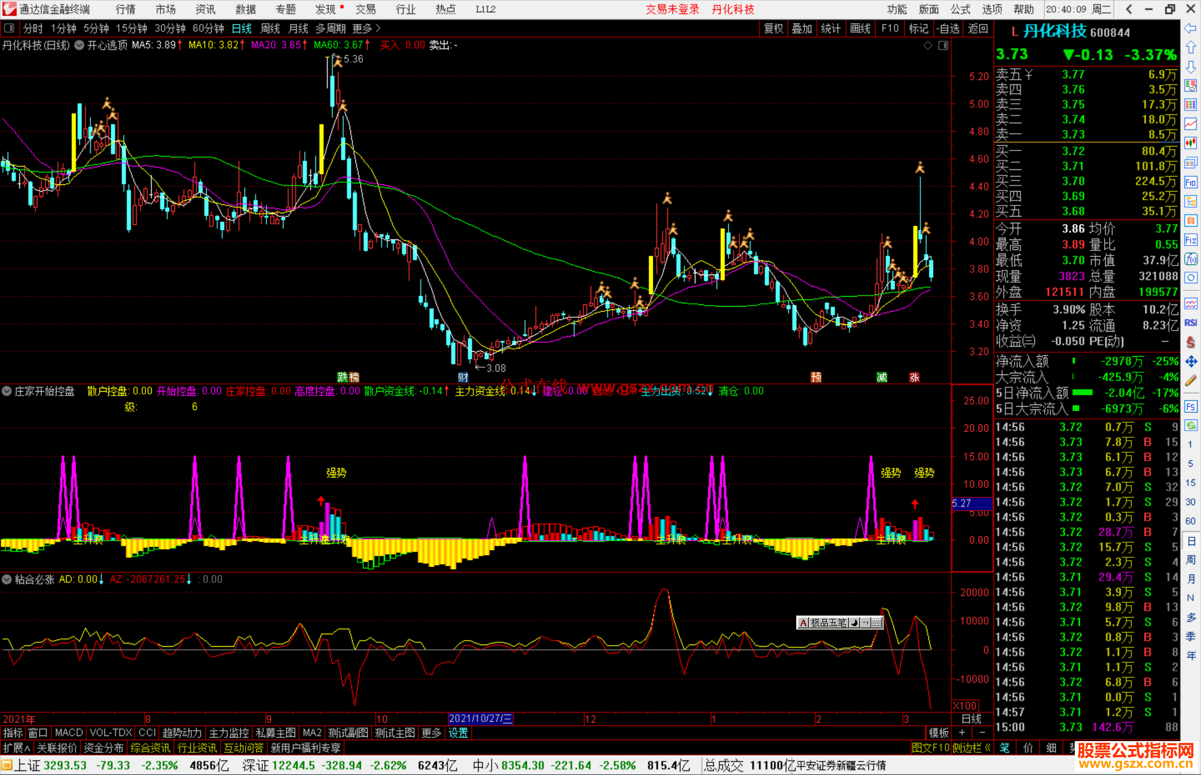The width and height of the screenshot is (1201, 775).
Task: Select the pencil drawing tool icon
Action: click(x=1190, y=381)
